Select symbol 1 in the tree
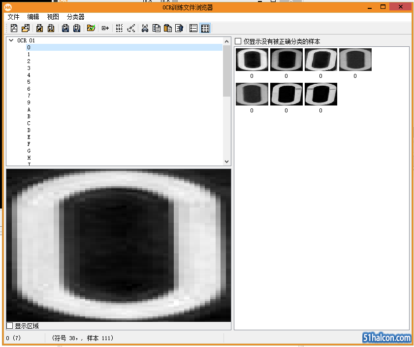Screen dimensions: 414x347 (29, 54)
